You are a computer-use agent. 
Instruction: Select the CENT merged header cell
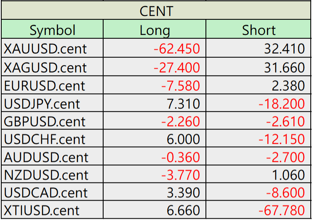156,11
